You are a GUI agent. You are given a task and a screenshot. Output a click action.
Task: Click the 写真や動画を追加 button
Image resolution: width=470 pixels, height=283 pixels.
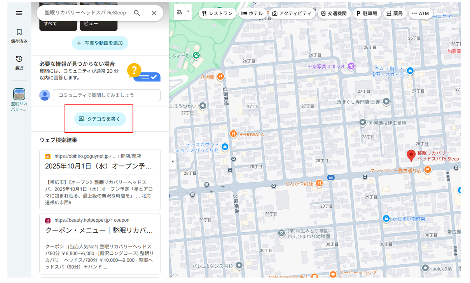click(x=100, y=43)
